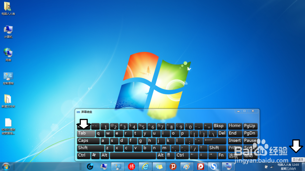Click the PgDn key
This screenshot has height=171, width=305.
(250, 134)
